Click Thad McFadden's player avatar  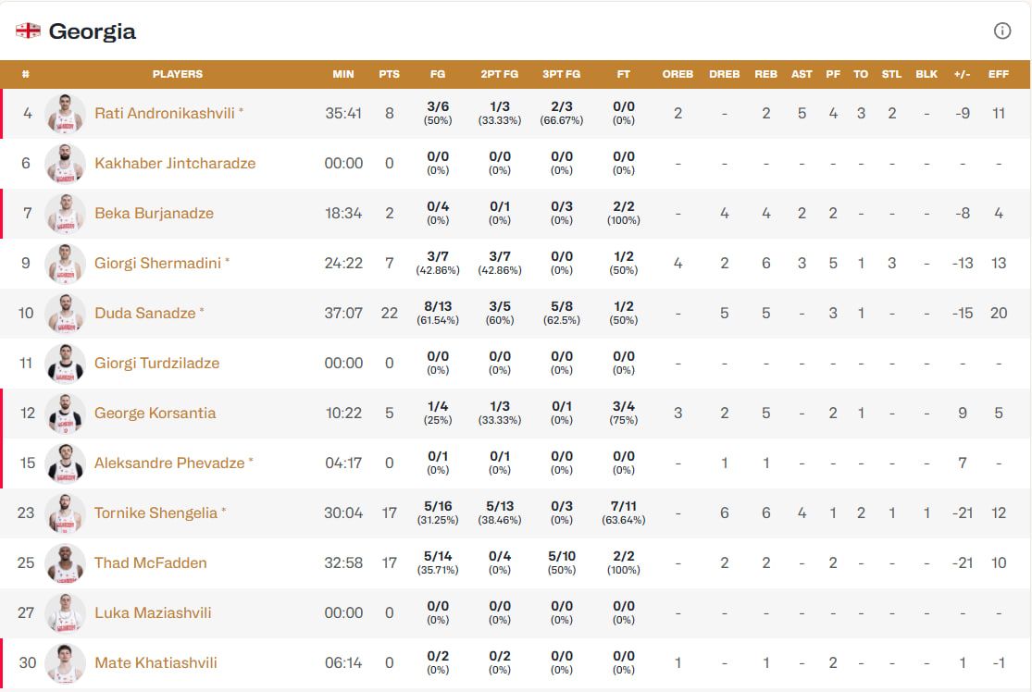pyautogui.click(x=65, y=562)
